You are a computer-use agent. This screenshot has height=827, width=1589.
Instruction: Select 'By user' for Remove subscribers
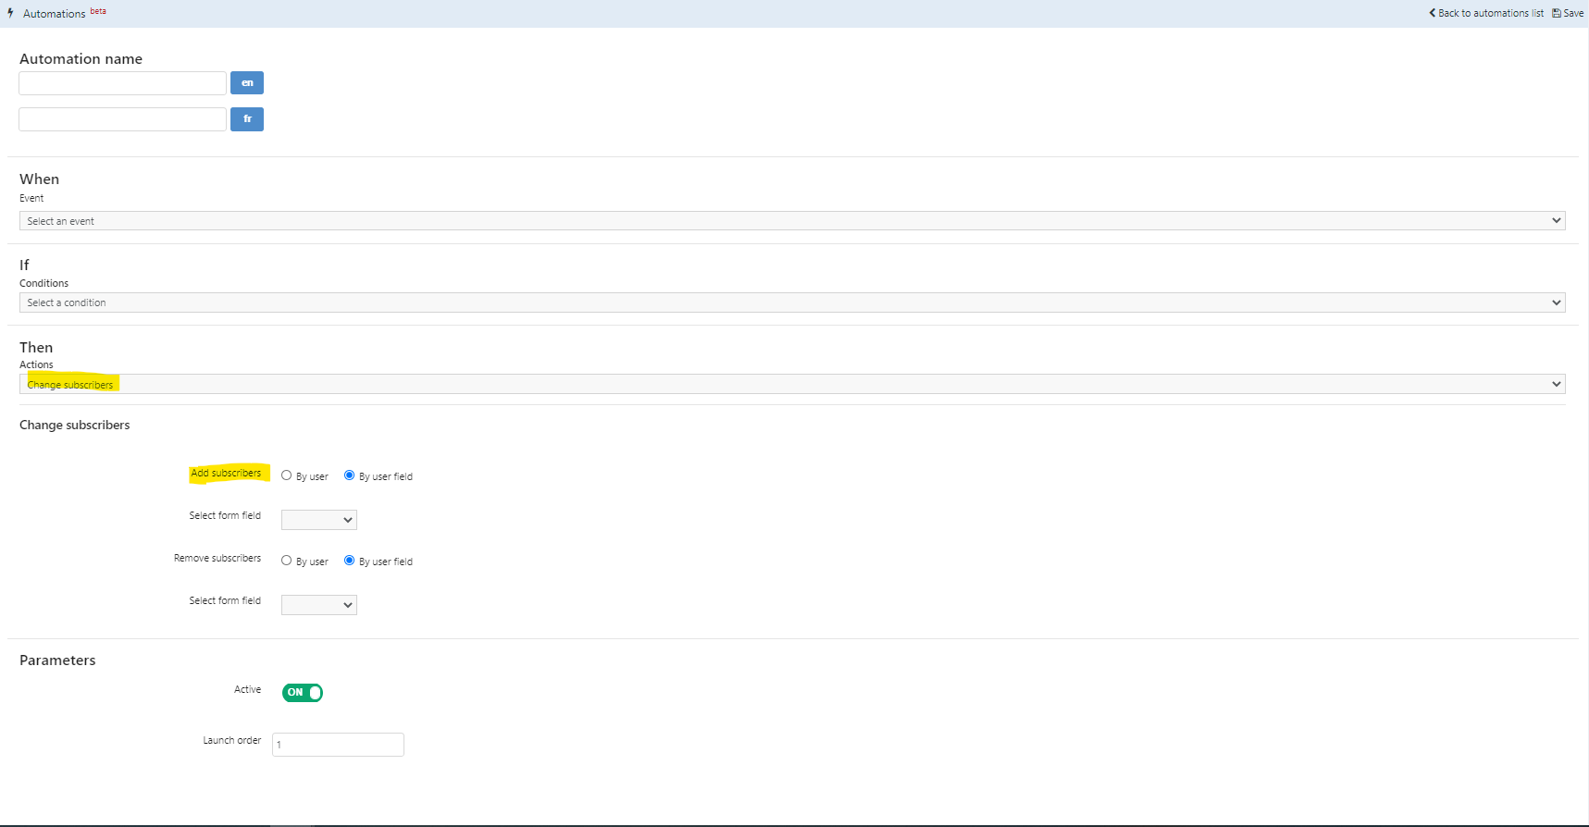pyautogui.click(x=287, y=561)
